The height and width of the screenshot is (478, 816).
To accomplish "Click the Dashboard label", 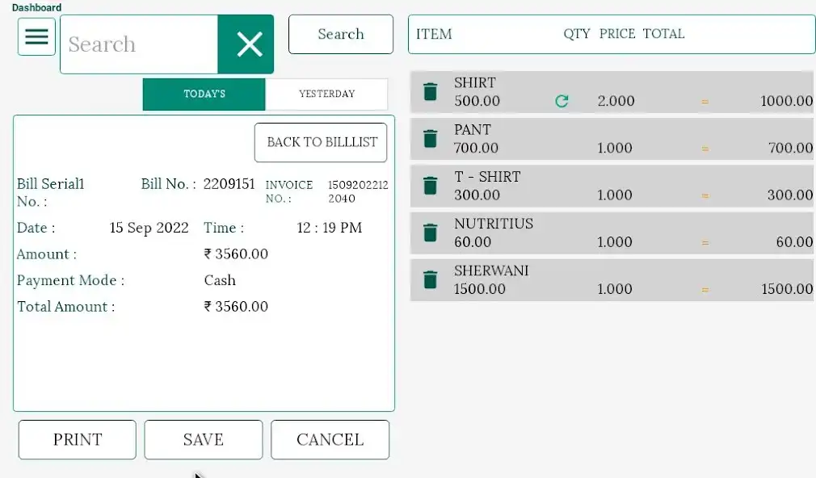I will coord(36,7).
